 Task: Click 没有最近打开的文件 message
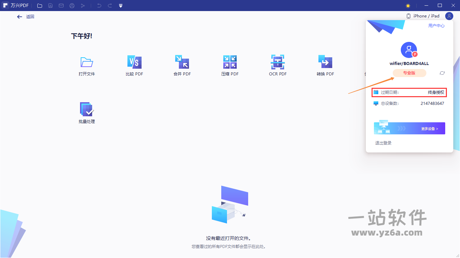(229, 239)
